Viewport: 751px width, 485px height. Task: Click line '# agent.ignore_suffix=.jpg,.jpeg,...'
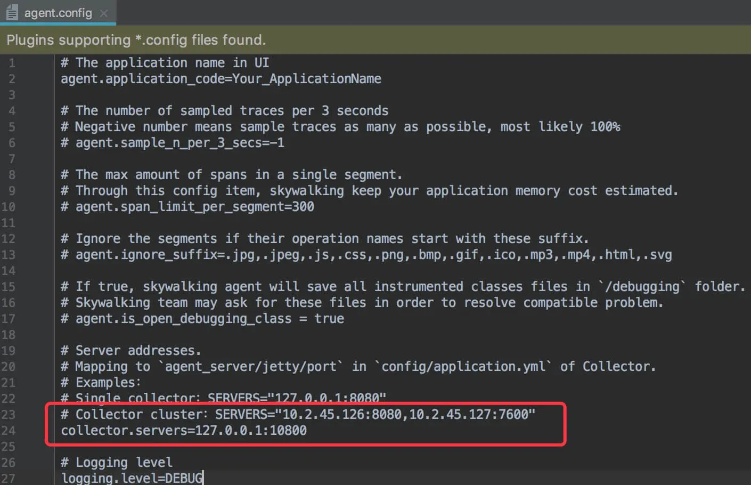366,255
